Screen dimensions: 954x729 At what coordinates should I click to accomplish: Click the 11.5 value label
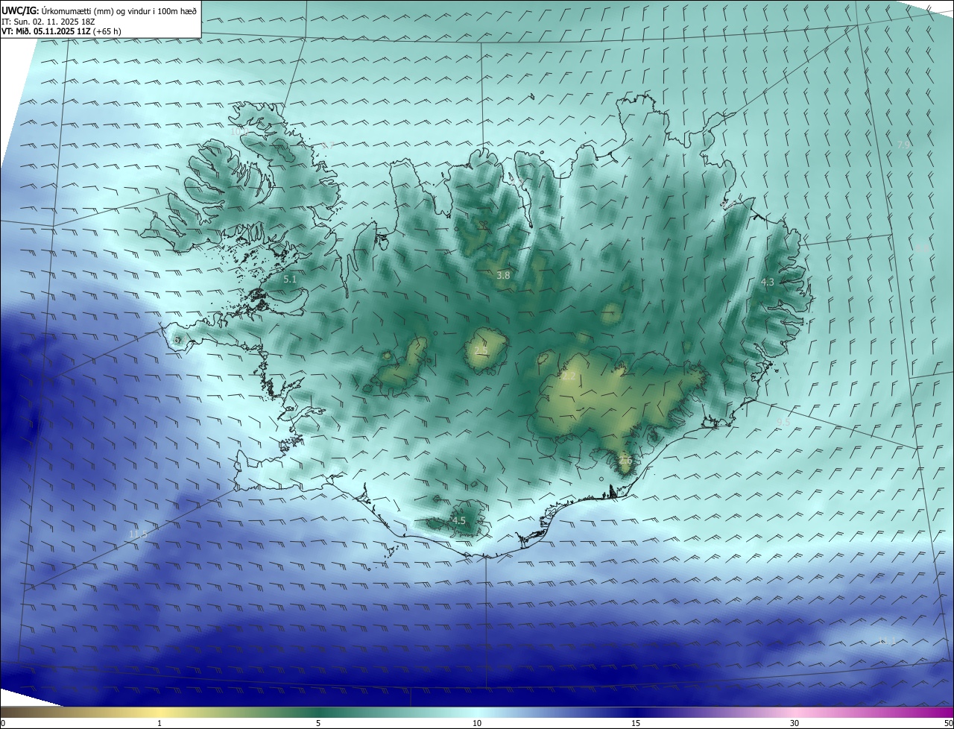point(138,534)
